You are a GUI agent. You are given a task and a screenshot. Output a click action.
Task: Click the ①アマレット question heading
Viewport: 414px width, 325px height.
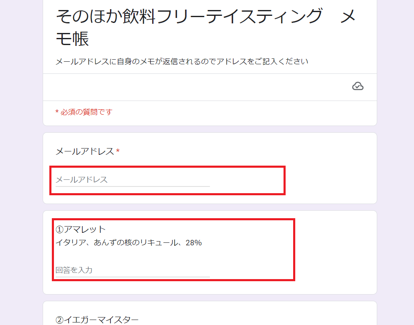pos(81,229)
